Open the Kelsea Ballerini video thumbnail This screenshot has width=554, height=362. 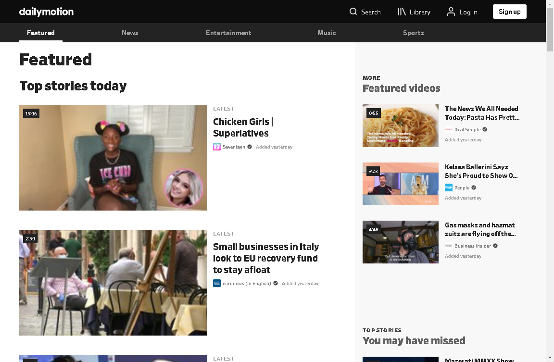pos(401,184)
